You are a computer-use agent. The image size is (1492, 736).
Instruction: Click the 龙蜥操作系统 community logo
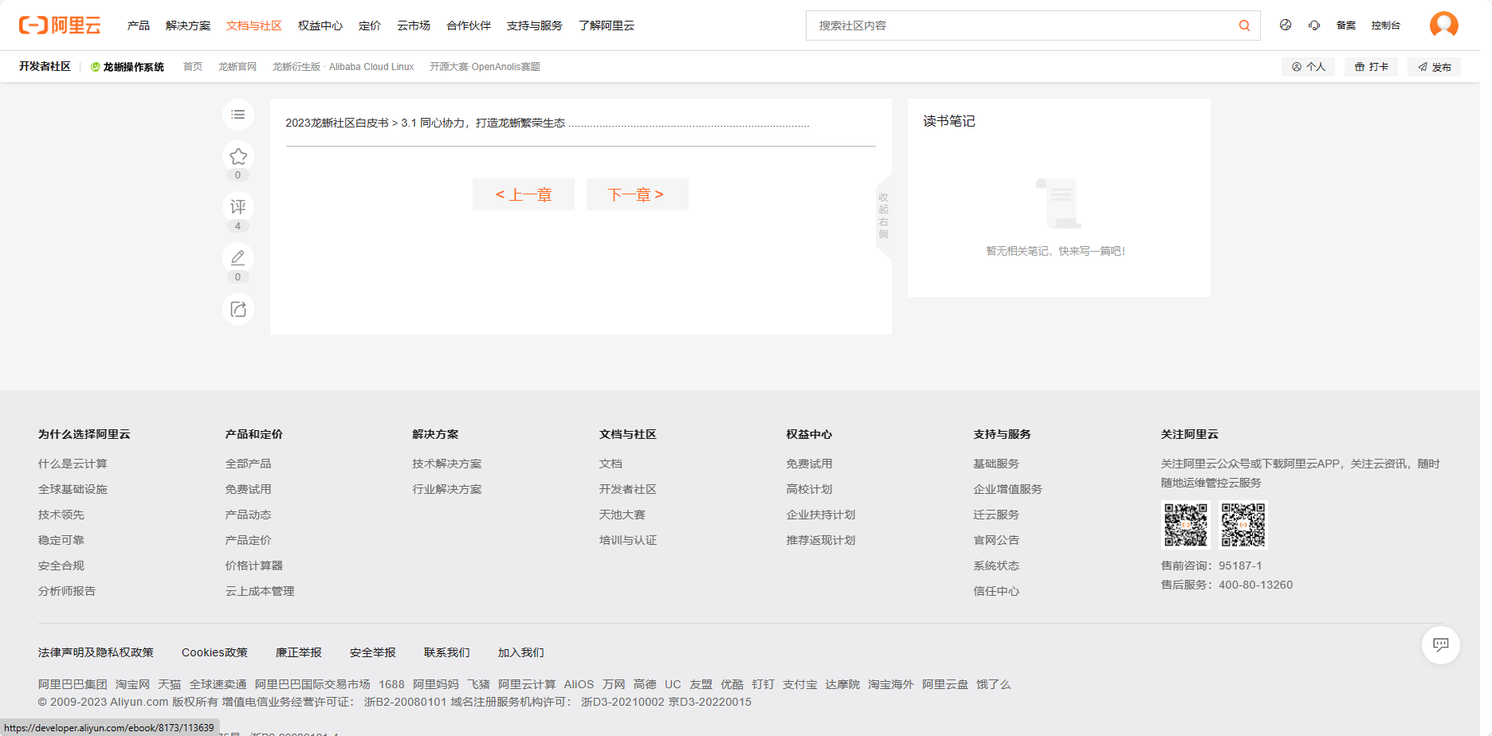tap(128, 67)
